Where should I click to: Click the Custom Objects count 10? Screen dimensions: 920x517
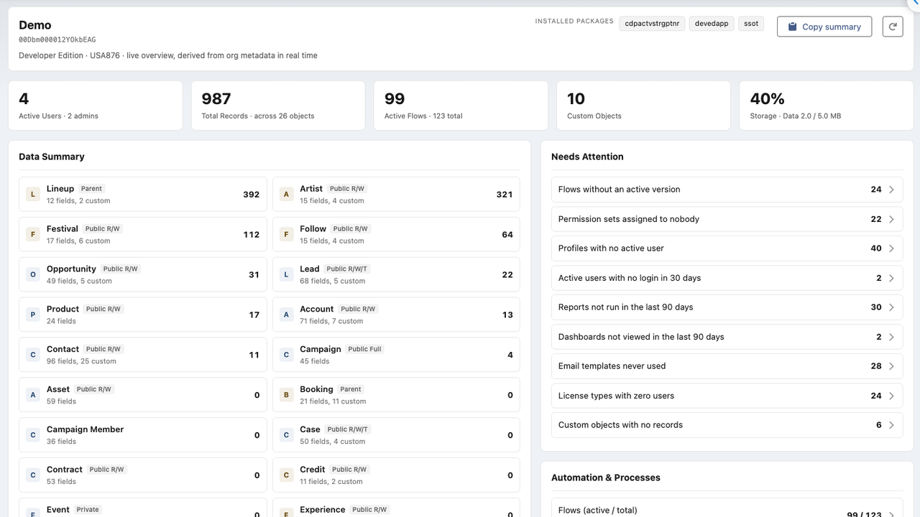(576, 98)
